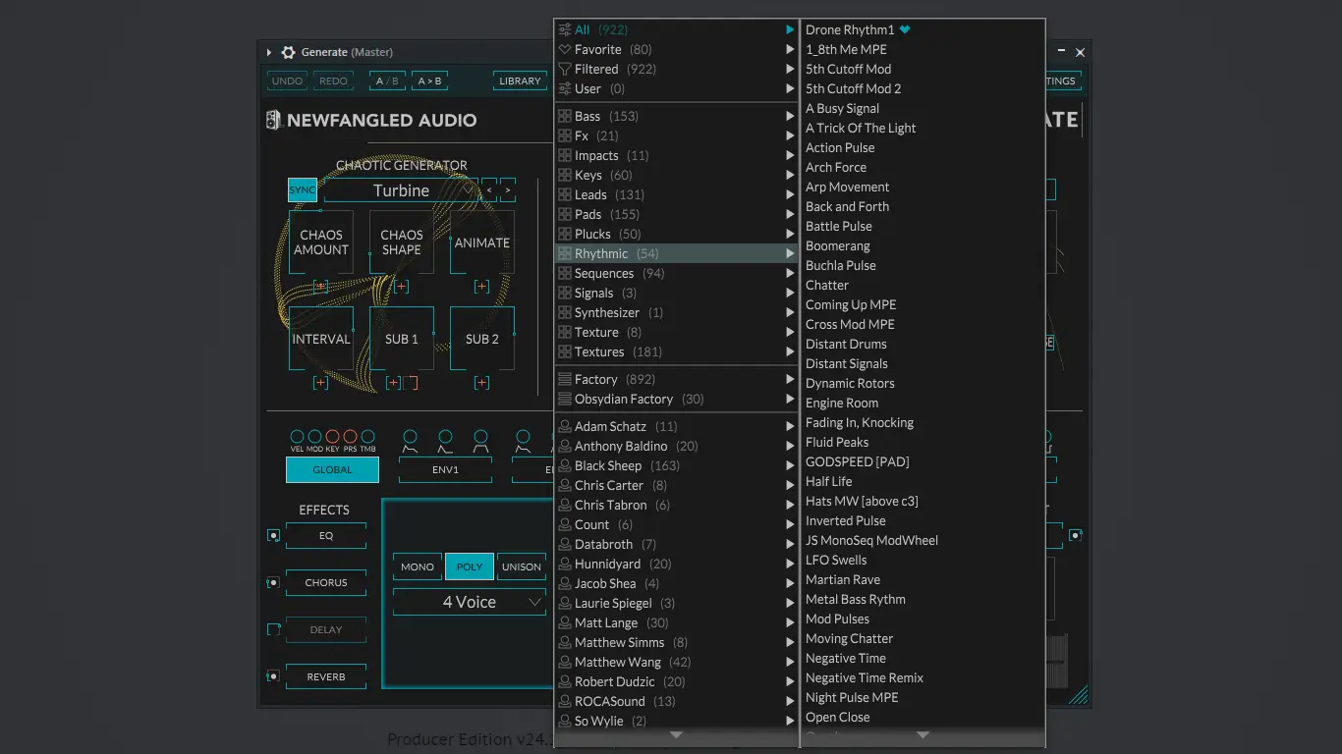Click the User category person icon

(x=565, y=88)
